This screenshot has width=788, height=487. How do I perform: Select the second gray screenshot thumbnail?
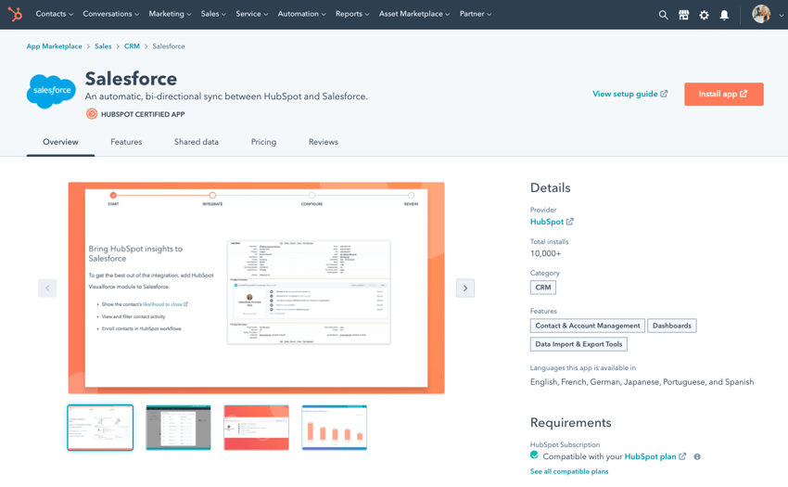pos(178,428)
